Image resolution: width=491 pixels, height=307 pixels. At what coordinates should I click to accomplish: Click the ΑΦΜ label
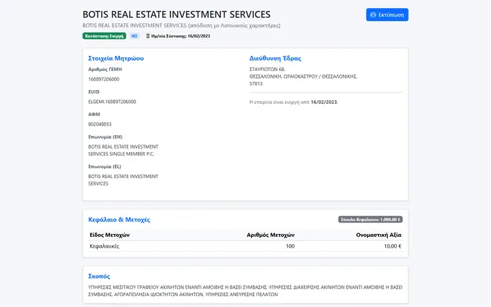(x=94, y=115)
